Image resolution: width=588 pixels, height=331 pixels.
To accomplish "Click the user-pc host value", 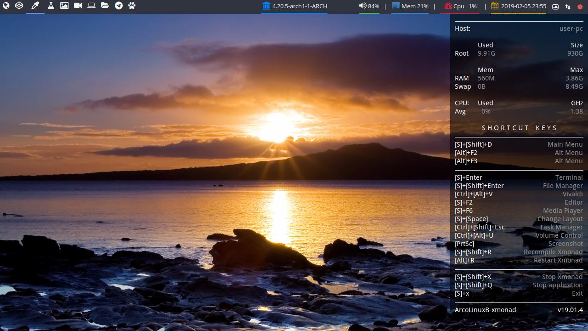I will pos(571,29).
